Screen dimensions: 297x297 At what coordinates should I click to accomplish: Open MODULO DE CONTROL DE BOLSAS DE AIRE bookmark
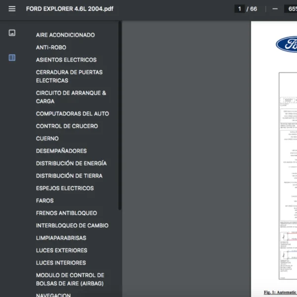(x=70, y=279)
